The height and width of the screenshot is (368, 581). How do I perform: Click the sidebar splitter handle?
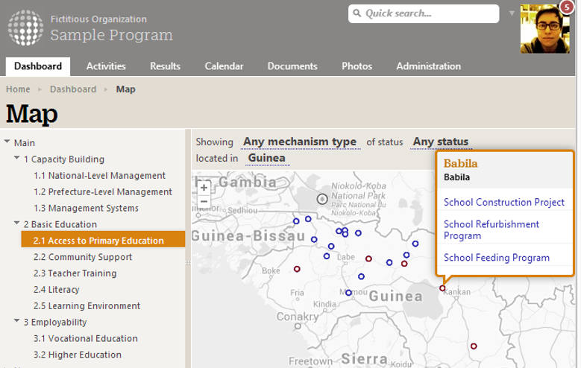point(188,263)
